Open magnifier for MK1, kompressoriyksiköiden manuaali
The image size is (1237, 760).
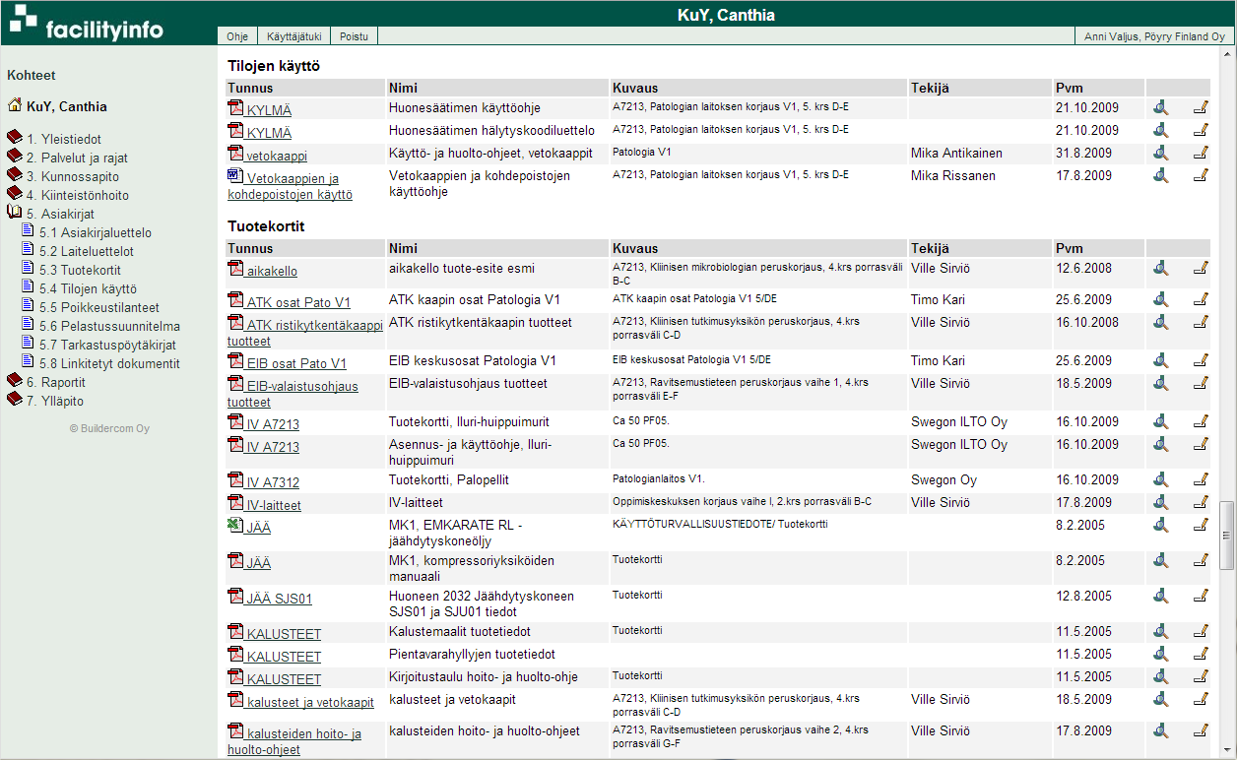pyautogui.click(x=1161, y=560)
